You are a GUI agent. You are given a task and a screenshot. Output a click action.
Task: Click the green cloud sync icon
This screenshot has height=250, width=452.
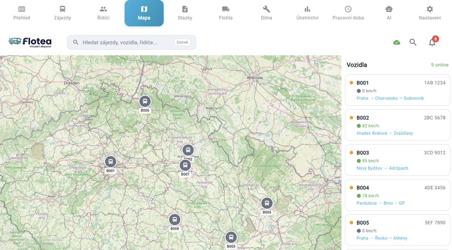397,42
